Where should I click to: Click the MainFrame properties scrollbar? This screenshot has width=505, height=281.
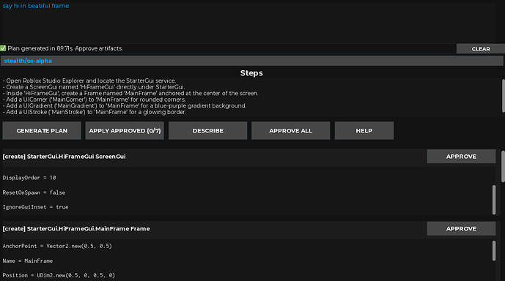tap(494, 251)
